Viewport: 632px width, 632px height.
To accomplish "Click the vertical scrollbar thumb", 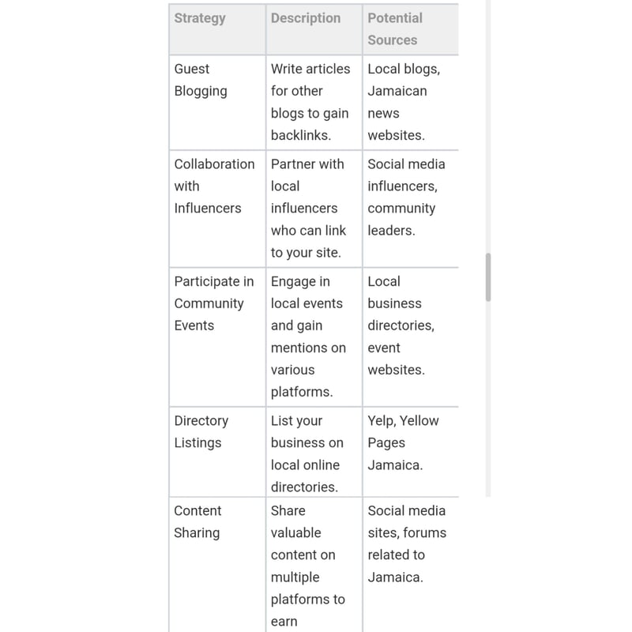I will pos(488,277).
